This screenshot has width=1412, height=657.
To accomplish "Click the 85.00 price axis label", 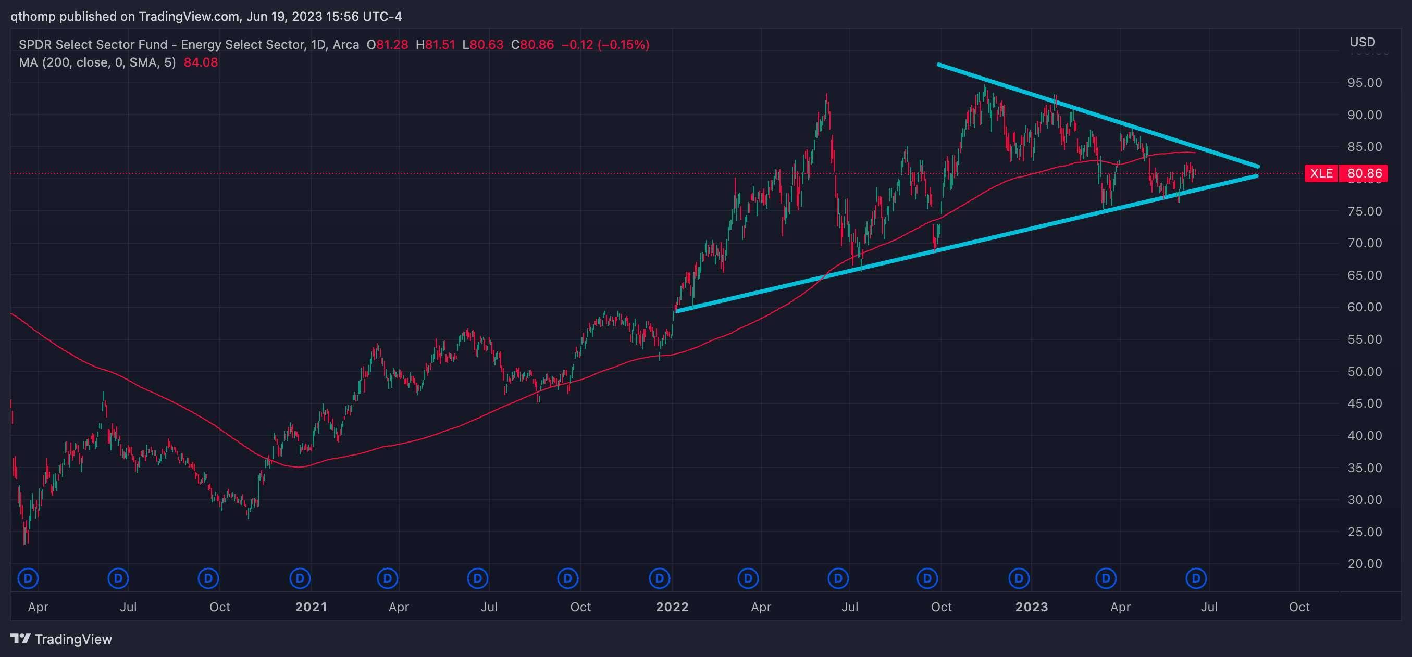I will click(x=1365, y=147).
